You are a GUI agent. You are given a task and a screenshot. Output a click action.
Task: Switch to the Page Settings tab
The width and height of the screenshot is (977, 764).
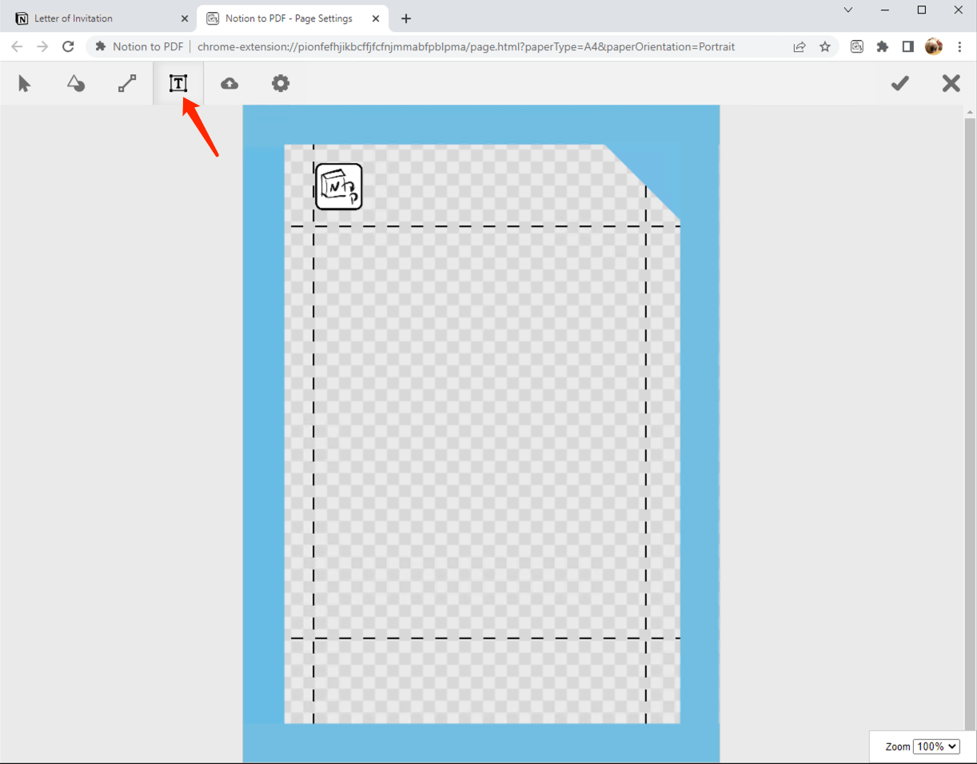[288, 18]
